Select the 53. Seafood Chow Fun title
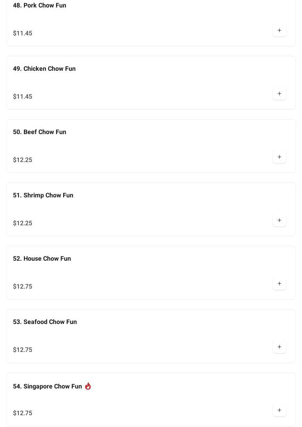 coord(45,322)
